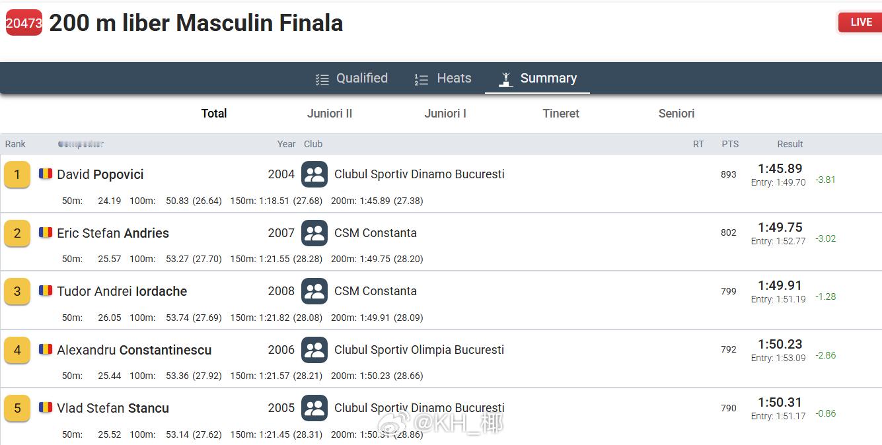
Task: Filter results by Juniori II
Action: 330,114
